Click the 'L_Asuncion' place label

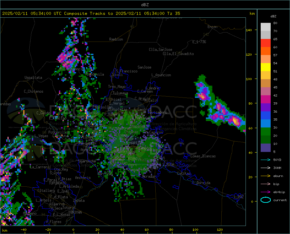[x=161, y=75]
